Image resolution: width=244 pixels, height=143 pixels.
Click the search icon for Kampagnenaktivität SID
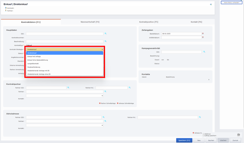204,52
